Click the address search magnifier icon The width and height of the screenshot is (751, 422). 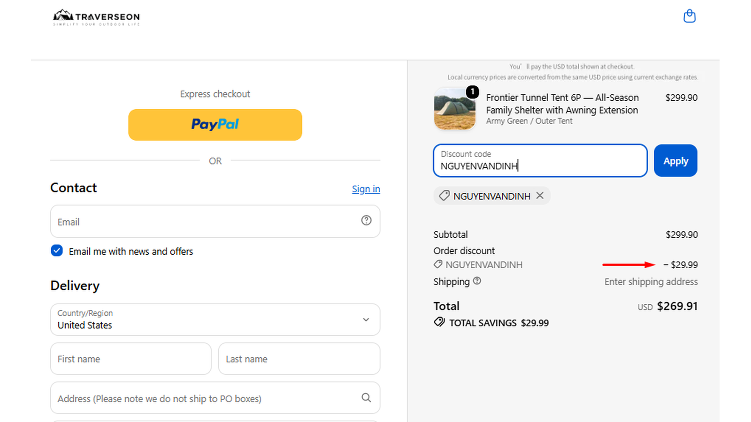point(366,398)
